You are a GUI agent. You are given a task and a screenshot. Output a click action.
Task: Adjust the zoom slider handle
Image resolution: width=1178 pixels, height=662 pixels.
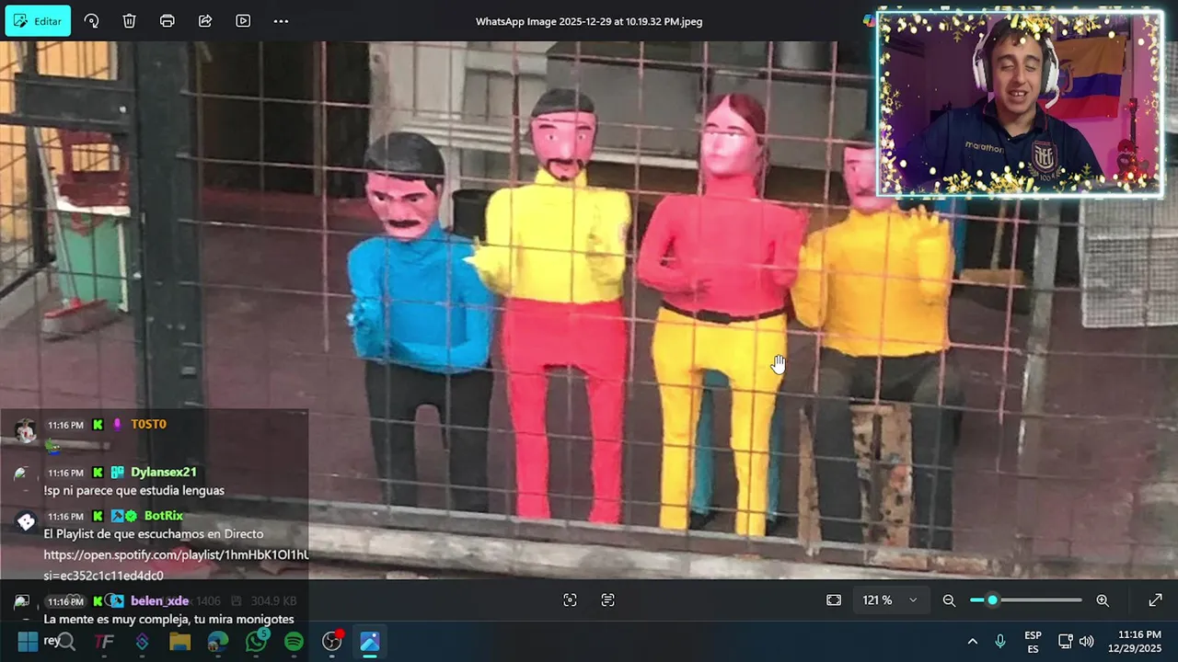pyautogui.click(x=992, y=600)
